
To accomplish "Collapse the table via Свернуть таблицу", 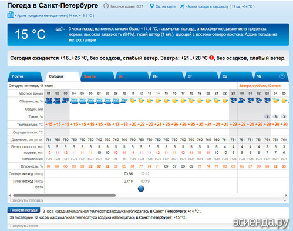I will [x=26, y=200].
